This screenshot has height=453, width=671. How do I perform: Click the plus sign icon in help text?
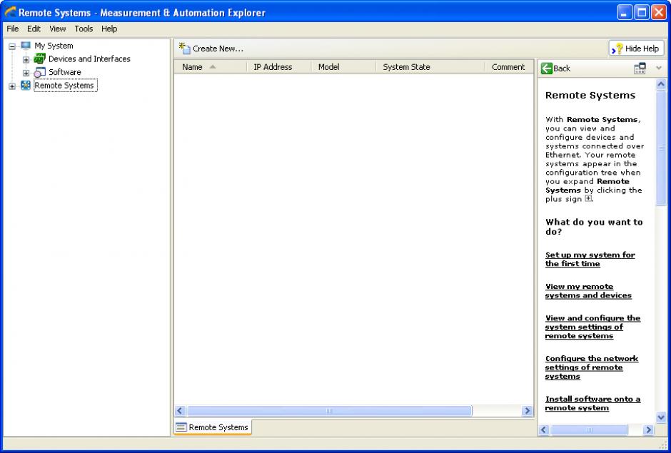coord(588,198)
